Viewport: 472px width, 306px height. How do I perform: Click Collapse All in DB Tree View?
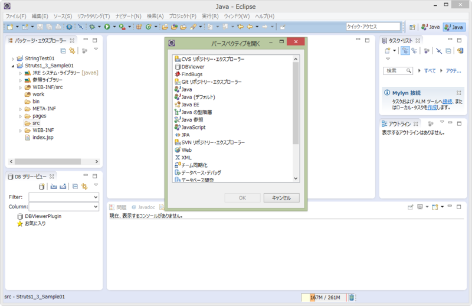click(x=76, y=187)
